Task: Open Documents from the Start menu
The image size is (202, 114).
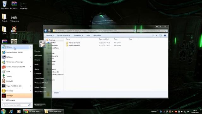Action: pyautogui.click(x=39, y=55)
